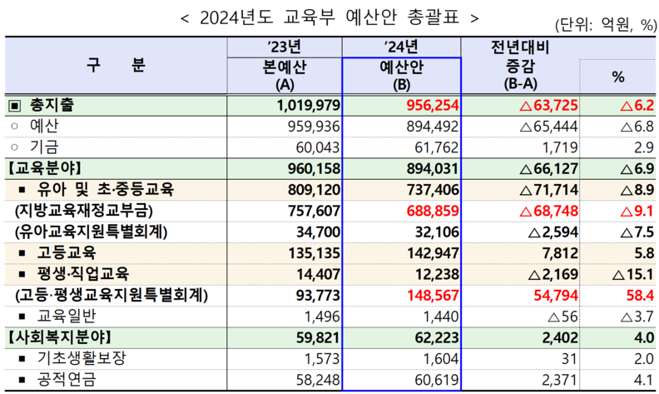
Task: Select the value 757,607
Action: [314, 211]
